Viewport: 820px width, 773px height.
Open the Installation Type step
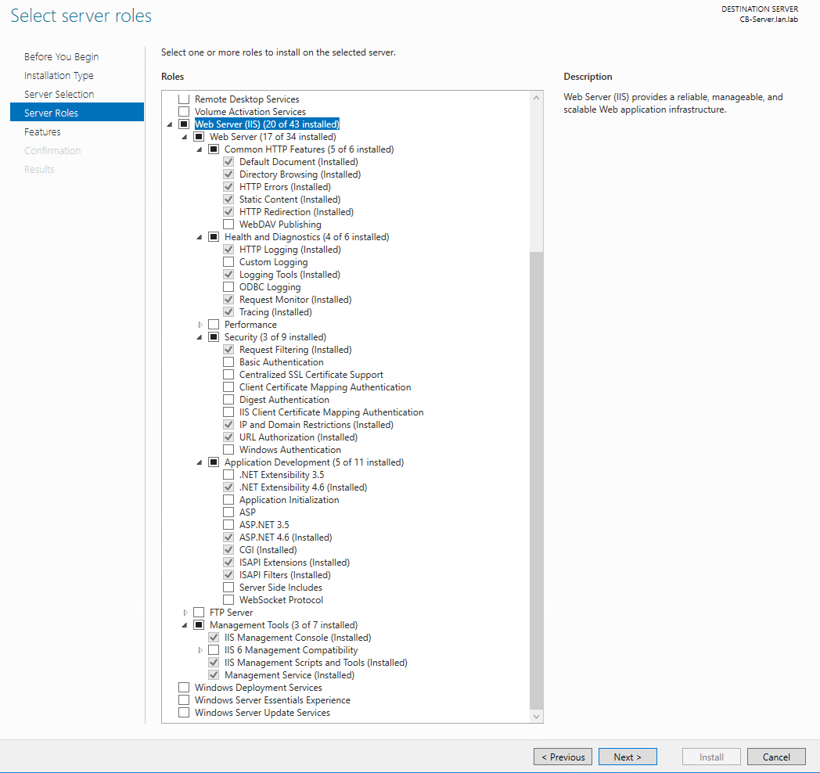pyautogui.click(x=59, y=75)
